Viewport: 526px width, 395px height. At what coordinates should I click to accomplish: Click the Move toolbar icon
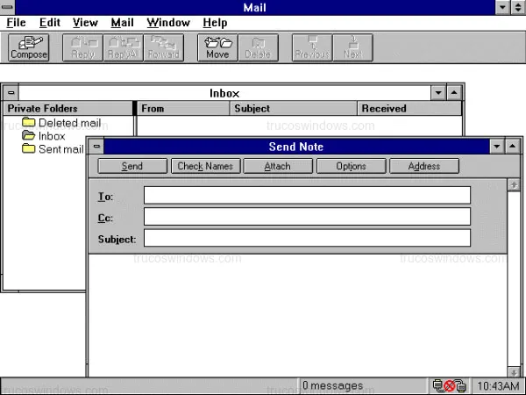coord(217,47)
